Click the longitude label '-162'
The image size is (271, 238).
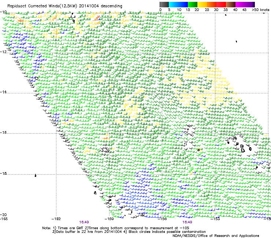pyautogui.click(x=56, y=219)
